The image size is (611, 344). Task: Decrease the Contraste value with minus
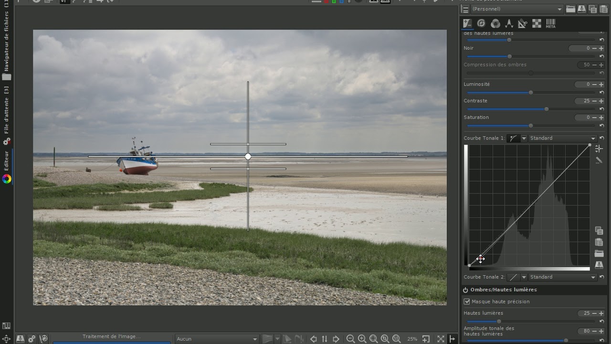pyautogui.click(x=594, y=101)
